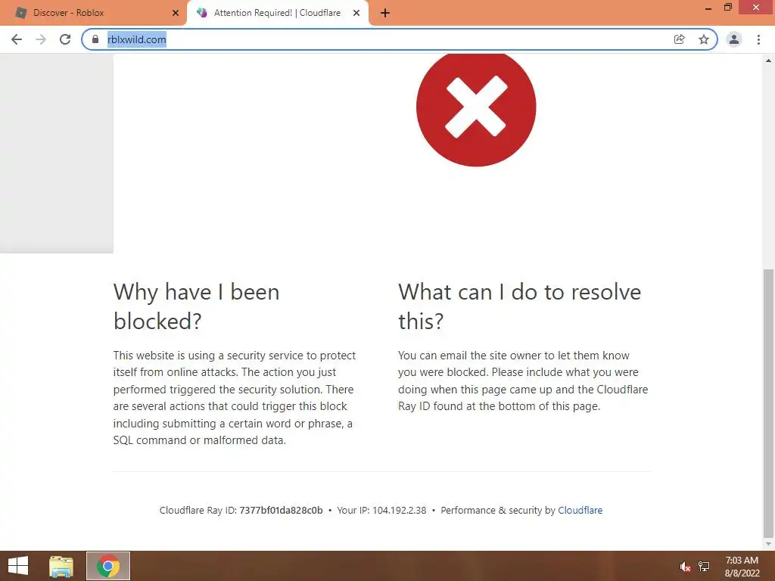The height and width of the screenshot is (581, 775).
Task: Follow the Cloudflare link in footer
Action: [x=580, y=511]
